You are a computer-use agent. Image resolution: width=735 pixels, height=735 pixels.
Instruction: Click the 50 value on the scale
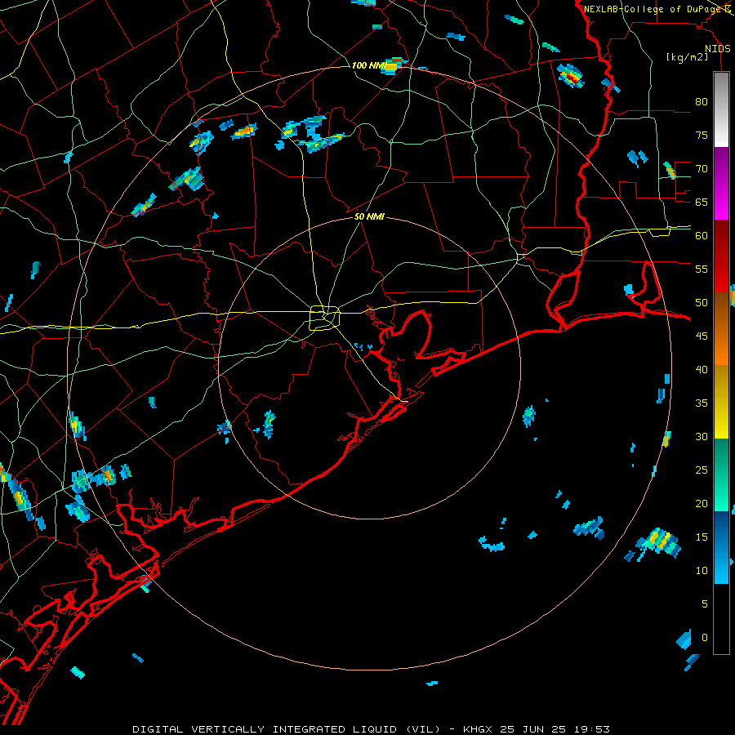point(702,302)
